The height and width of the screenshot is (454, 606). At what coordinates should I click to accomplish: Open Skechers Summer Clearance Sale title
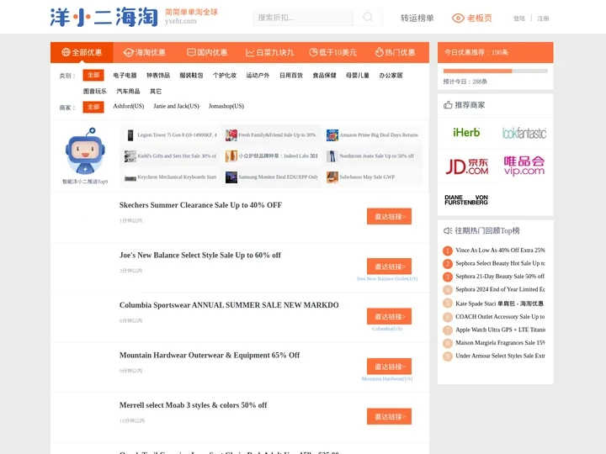pyautogui.click(x=200, y=205)
